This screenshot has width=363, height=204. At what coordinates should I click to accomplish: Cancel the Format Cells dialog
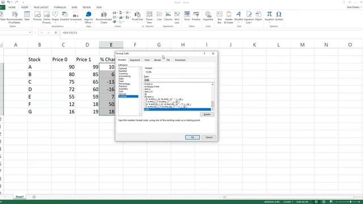tap(209, 137)
